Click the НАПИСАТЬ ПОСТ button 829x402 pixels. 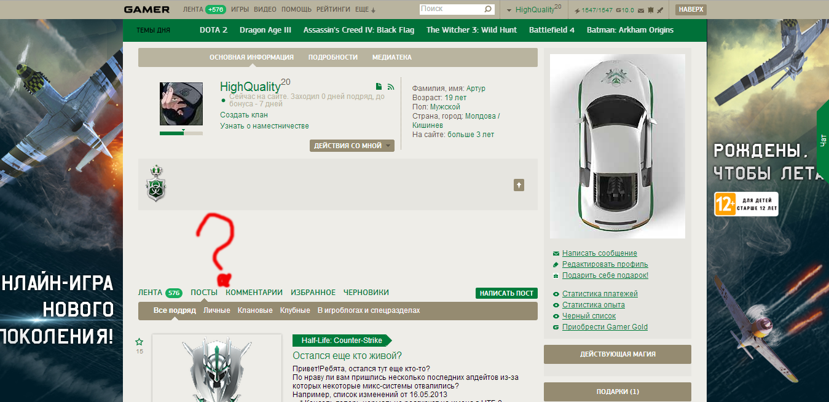pos(506,293)
